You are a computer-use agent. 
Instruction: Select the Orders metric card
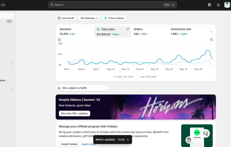point(150,32)
